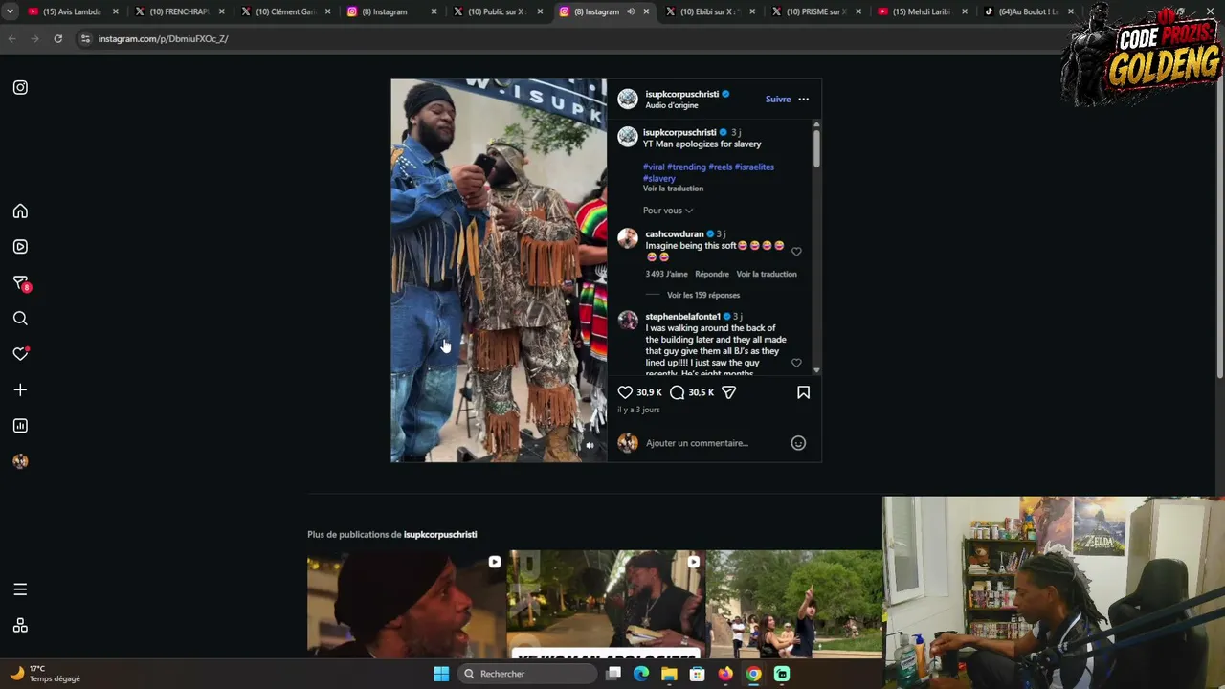1225x689 pixels.
Task: Switch to the Au Boulot TikTok tab
Action: [x=1028, y=11]
